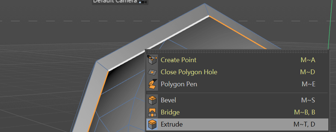Choose Create Point from the context menu
This screenshot has height=132, width=336.
pos(237,60)
